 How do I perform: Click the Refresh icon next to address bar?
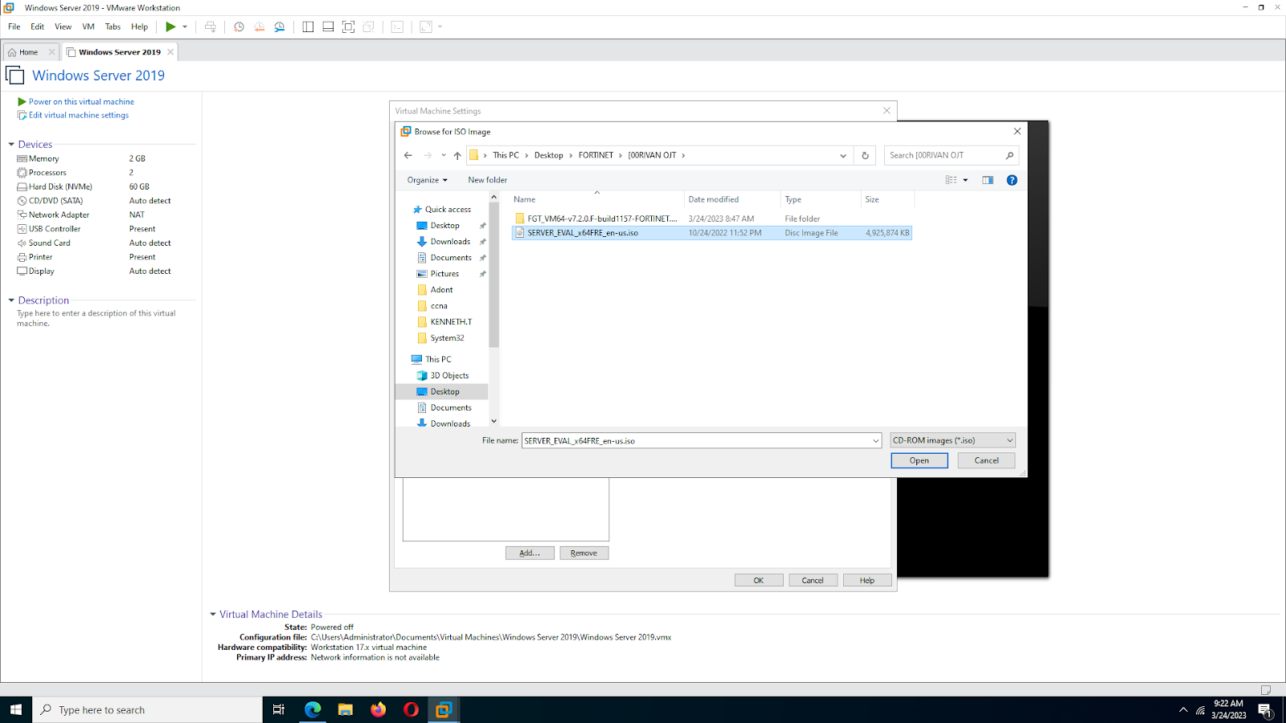(866, 156)
